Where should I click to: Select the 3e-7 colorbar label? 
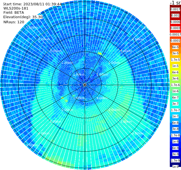tap(175, 104)
